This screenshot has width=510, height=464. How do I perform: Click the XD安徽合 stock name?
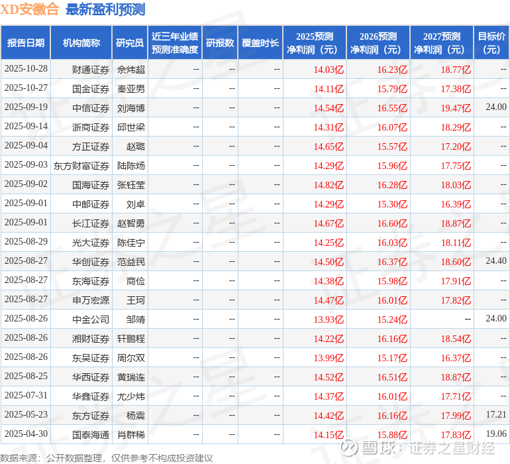pyautogui.click(x=30, y=9)
